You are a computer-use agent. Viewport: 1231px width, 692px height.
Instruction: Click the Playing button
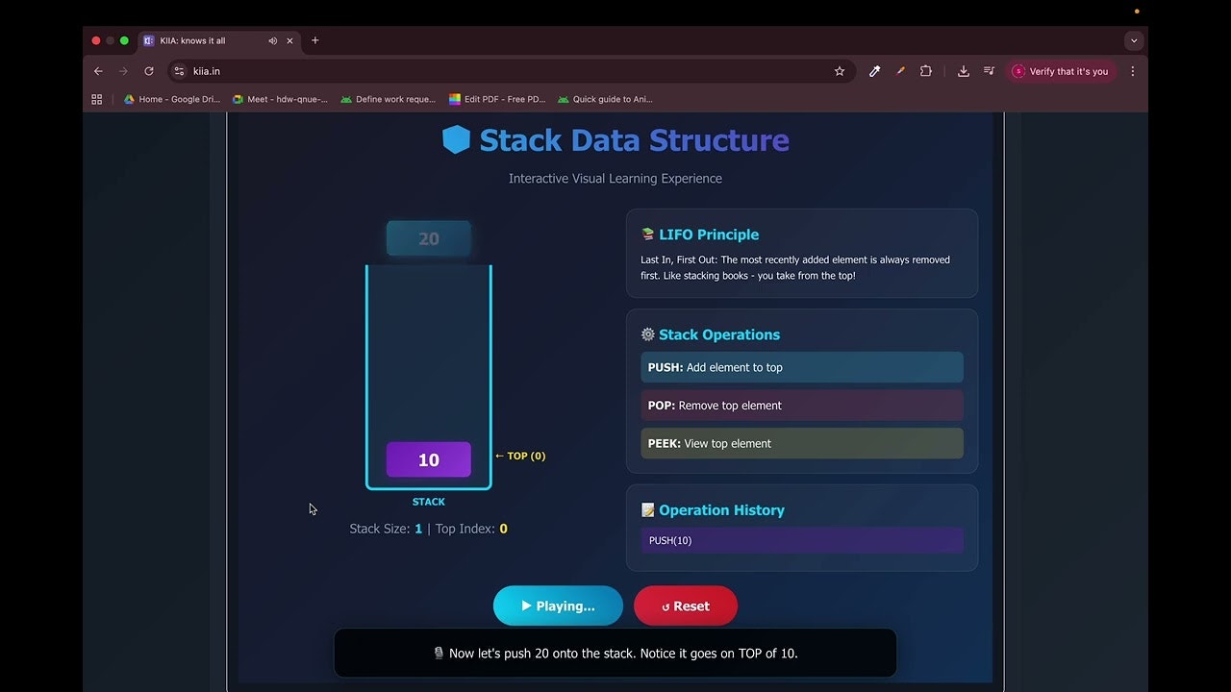pyautogui.click(x=558, y=606)
